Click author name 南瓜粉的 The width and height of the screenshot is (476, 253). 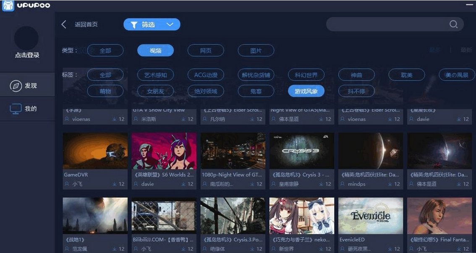(222, 184)
